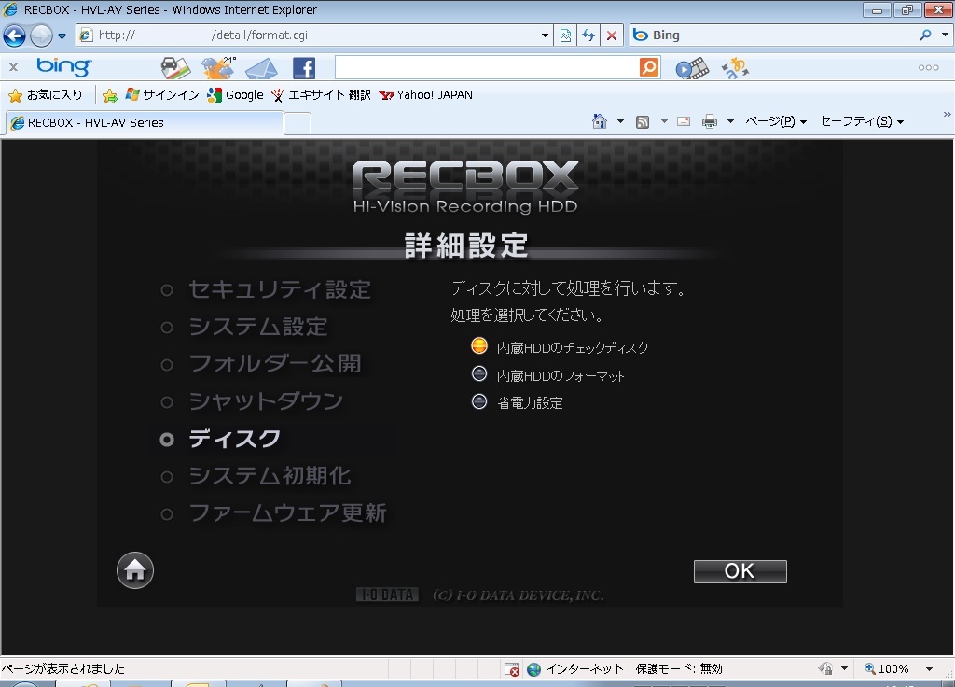The height and width of the screenshot is (687, 955).
Task: Open the search provider dropdown arrow
Action: coord(945,35)
